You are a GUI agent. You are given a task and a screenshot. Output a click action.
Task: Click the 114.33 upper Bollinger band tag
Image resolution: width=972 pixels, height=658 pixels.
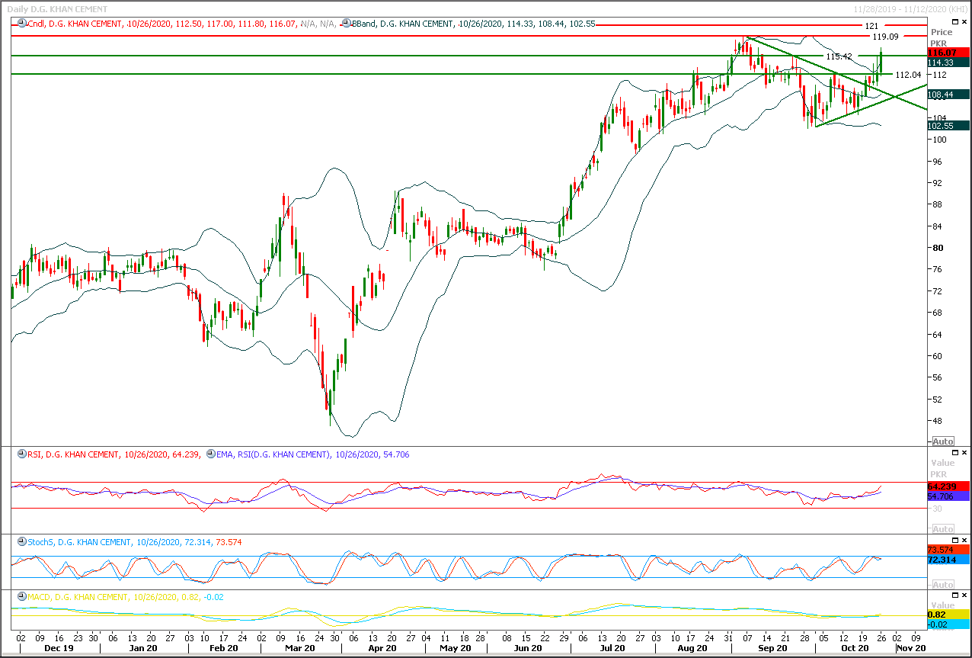(948, 63)
